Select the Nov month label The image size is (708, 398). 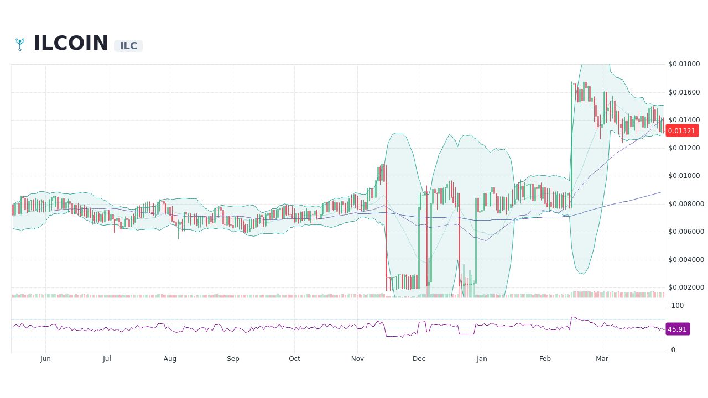(x=357, y=358)
